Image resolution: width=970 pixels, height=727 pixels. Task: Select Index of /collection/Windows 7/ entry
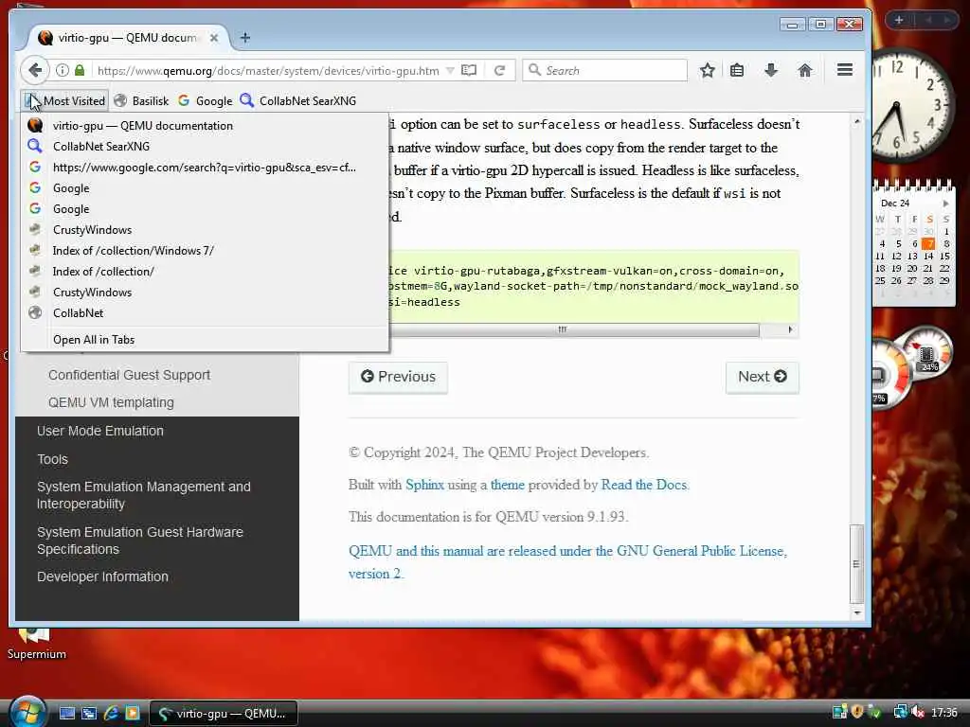point(205,251)
